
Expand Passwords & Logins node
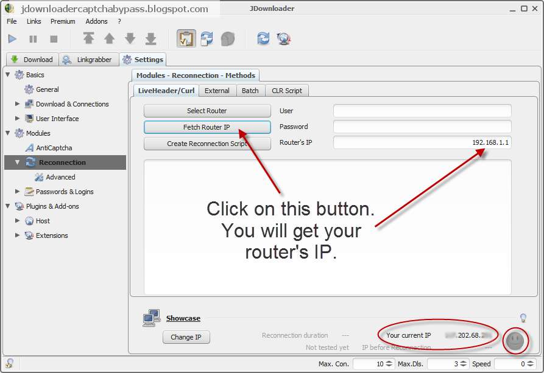pos(17,191)
